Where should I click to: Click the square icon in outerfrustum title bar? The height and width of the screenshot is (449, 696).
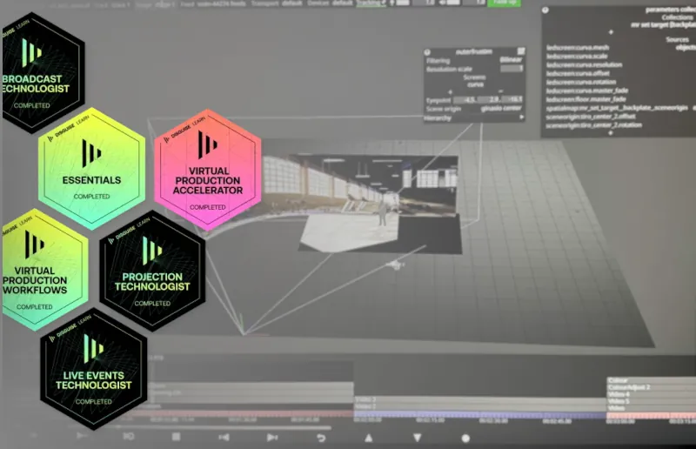click(521, 51)
